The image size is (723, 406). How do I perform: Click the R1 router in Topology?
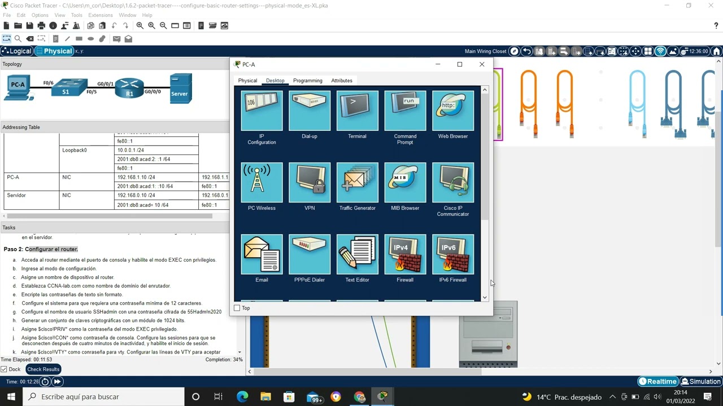tap(129, 87)
